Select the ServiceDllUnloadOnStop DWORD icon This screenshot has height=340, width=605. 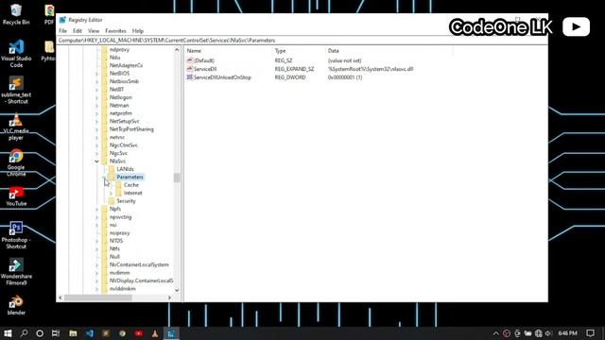click(189, 77)
